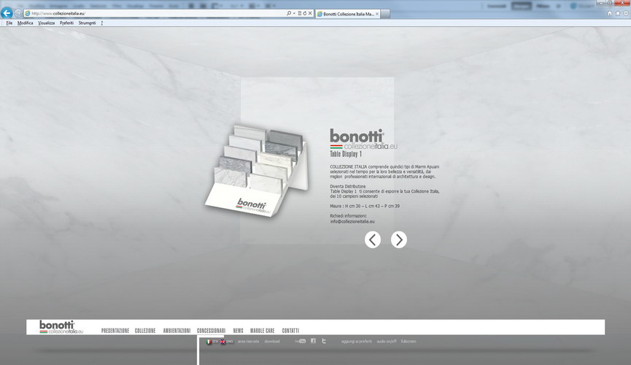
Task: Toggle audio on/off in footer
Action: click(387, 341)
